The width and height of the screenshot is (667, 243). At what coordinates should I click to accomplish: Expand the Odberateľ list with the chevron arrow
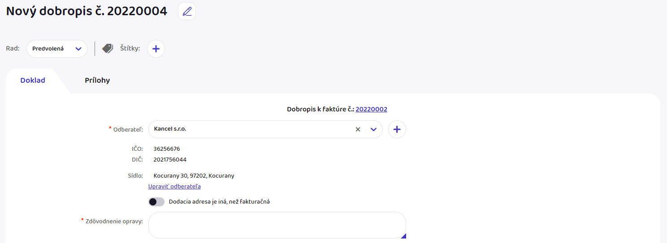(x=373, y=129)
